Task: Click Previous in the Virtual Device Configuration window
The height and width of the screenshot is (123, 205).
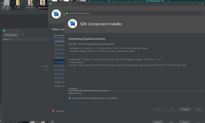Action: pos(158,122)
